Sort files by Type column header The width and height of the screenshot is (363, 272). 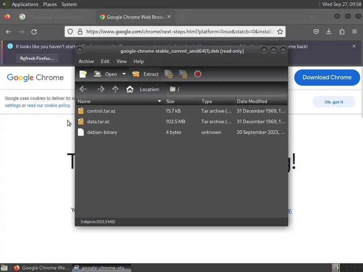(x=217, y=101)
